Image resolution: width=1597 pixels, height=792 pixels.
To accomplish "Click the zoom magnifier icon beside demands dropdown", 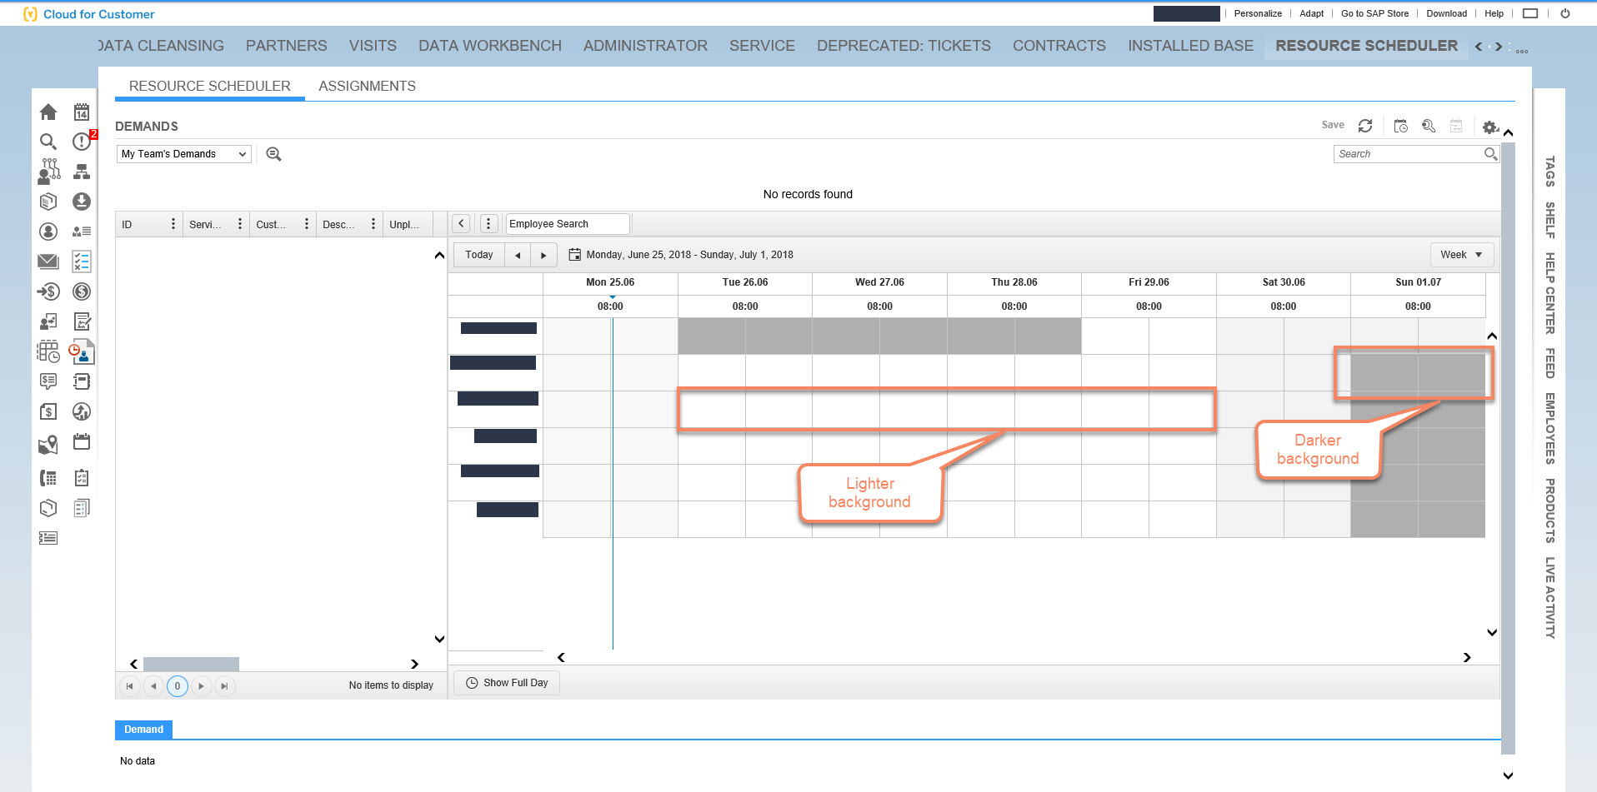I will (273, 154).
